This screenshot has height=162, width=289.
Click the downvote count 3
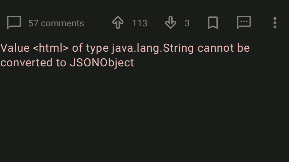(x=187, y=23)
